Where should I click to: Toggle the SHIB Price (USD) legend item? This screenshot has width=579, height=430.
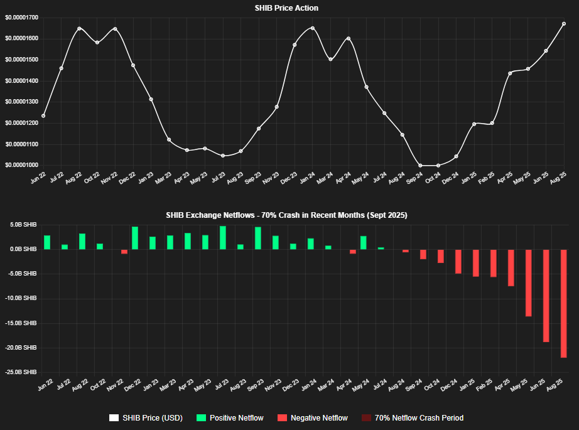pyautogui.click(x=146, y=418)
